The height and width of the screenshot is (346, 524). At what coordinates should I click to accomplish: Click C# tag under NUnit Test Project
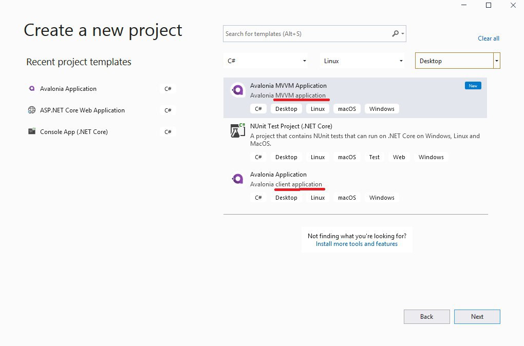point(258,157)
